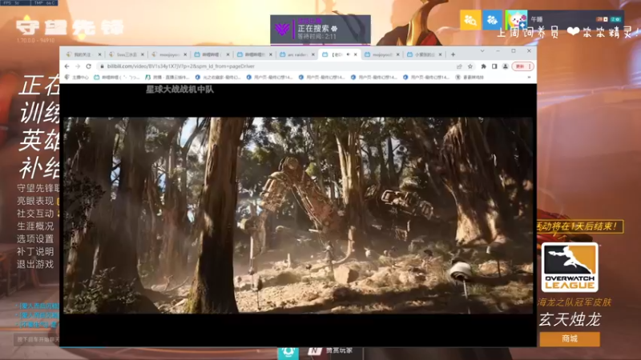Image resolution: width=641 pixels, height=360 pixels.
Task: Click the 玄天烛龙 skin name
Action: (x=570, y=319)
